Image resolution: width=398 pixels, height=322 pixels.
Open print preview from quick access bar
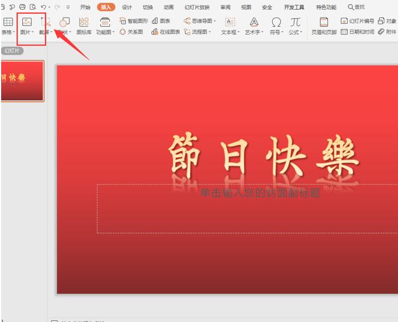point(33,7)
